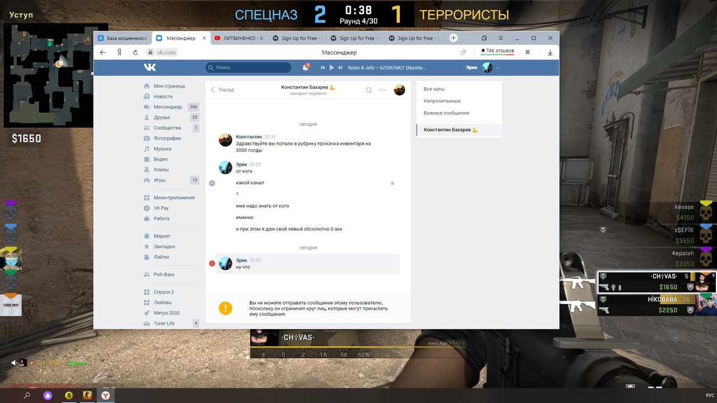Toggle the selection checkmark beside 'какой канал'
Viewport: 717px width, 403px height.
212,183
